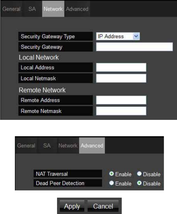
Task: Switch to the SA tab in the lower panel
Action: tap(47, 146)
